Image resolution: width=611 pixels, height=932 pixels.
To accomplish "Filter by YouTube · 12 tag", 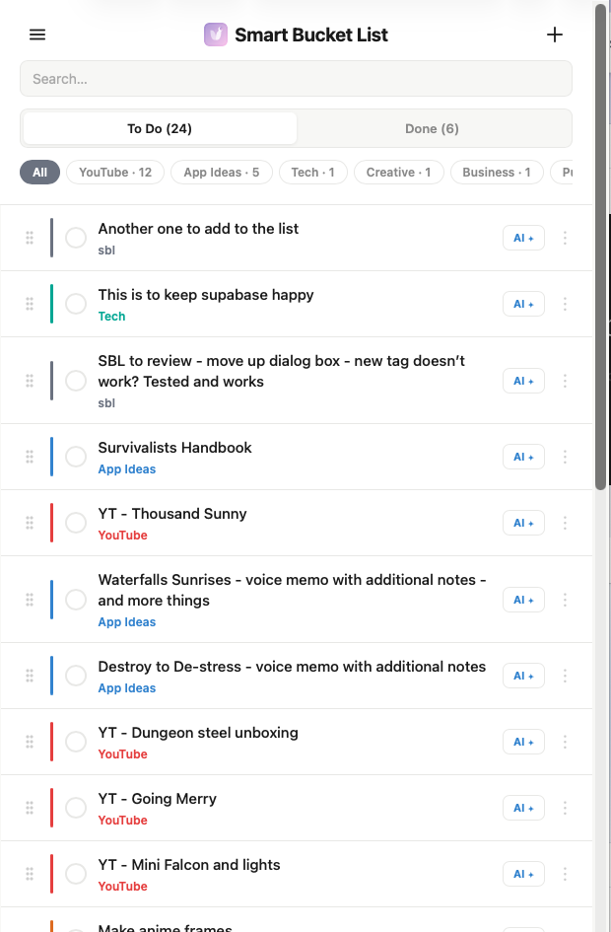I will click(x=115, y=173).
